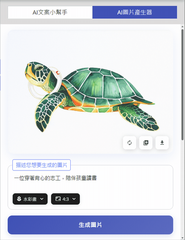Open the 4:3 aspect ratio dropdown
The image size is (185, 240).
(x=65, y=199)
